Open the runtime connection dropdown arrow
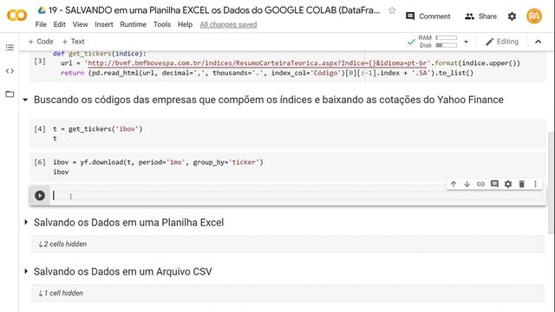The width and height of the screenshot is (555, 312). point(467,42)
